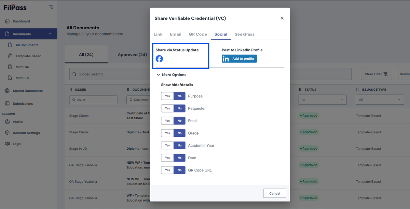
Task: Open Profile in sidebar
Action: click(18, 122)
